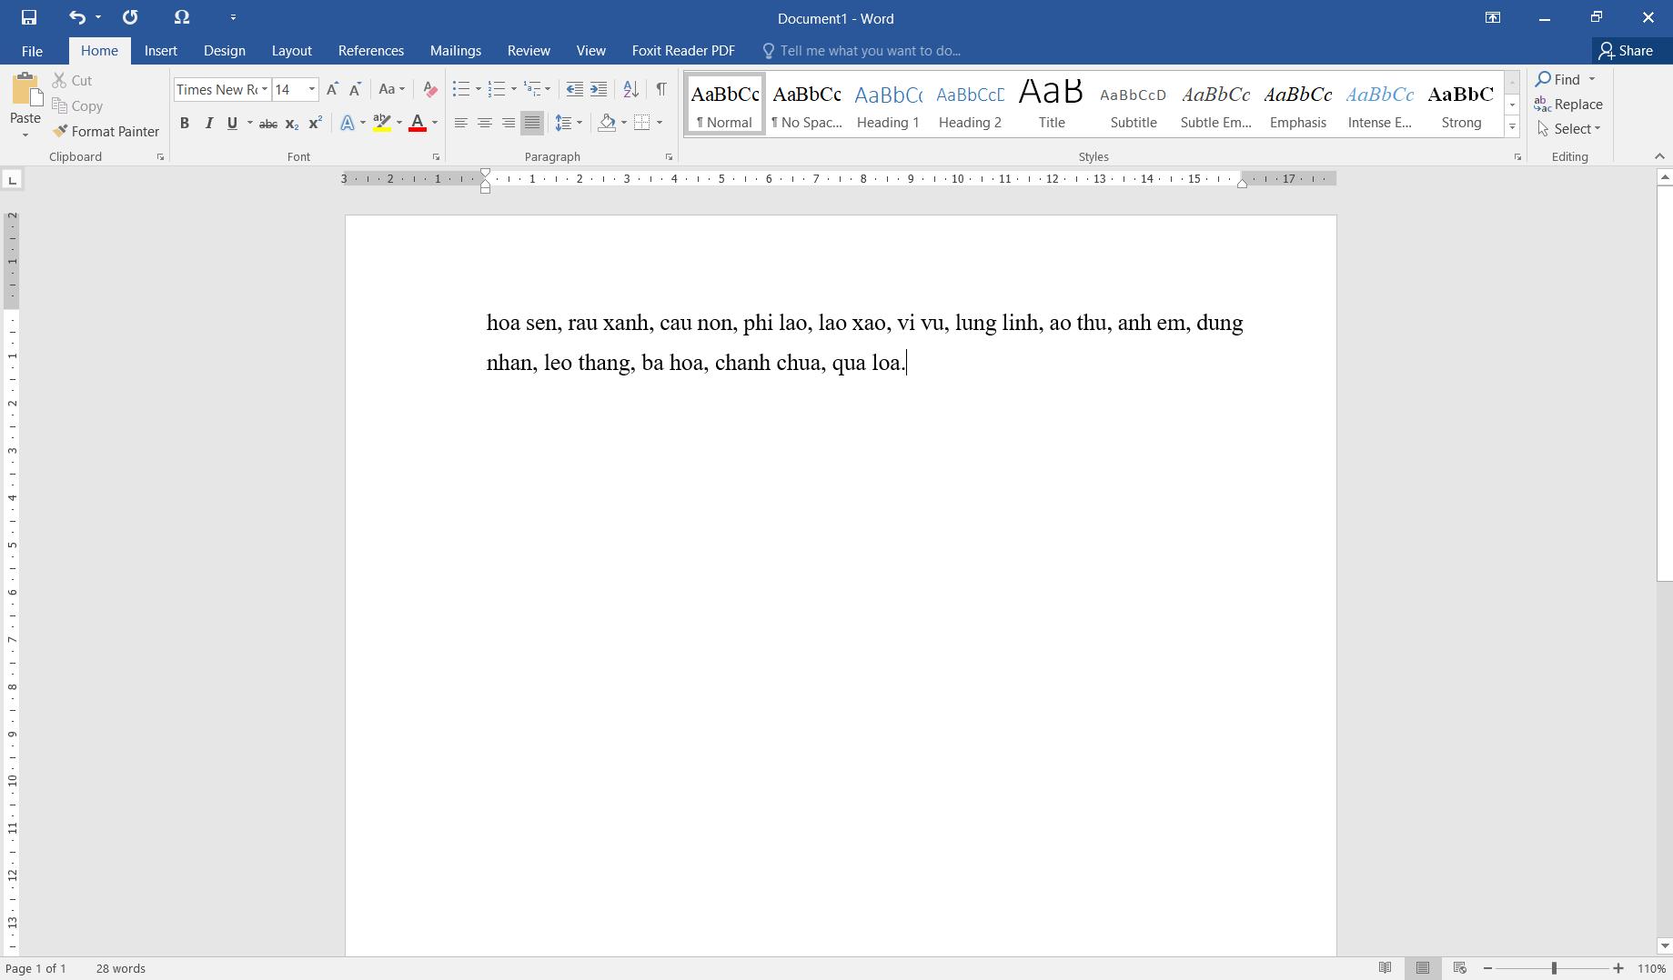Toggle italic formatting
This screenshot has width=1673, height=980.
(x=208, y=123)
